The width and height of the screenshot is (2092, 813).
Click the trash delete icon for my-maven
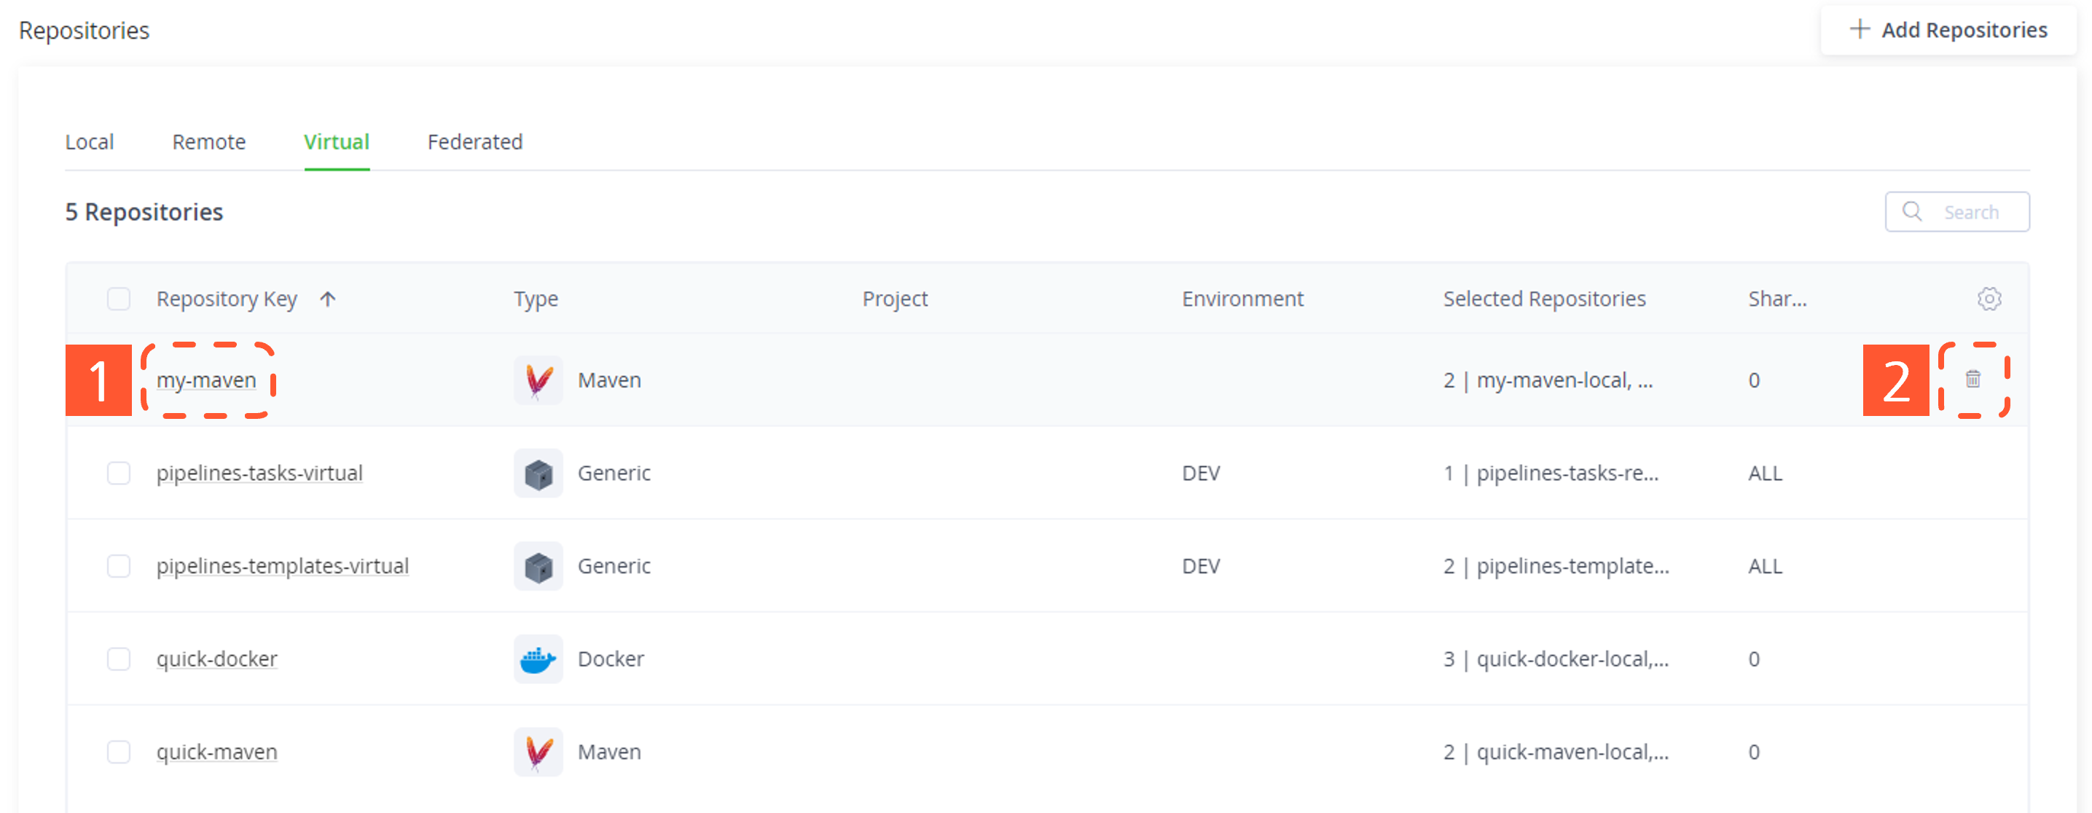point(1972,380)
